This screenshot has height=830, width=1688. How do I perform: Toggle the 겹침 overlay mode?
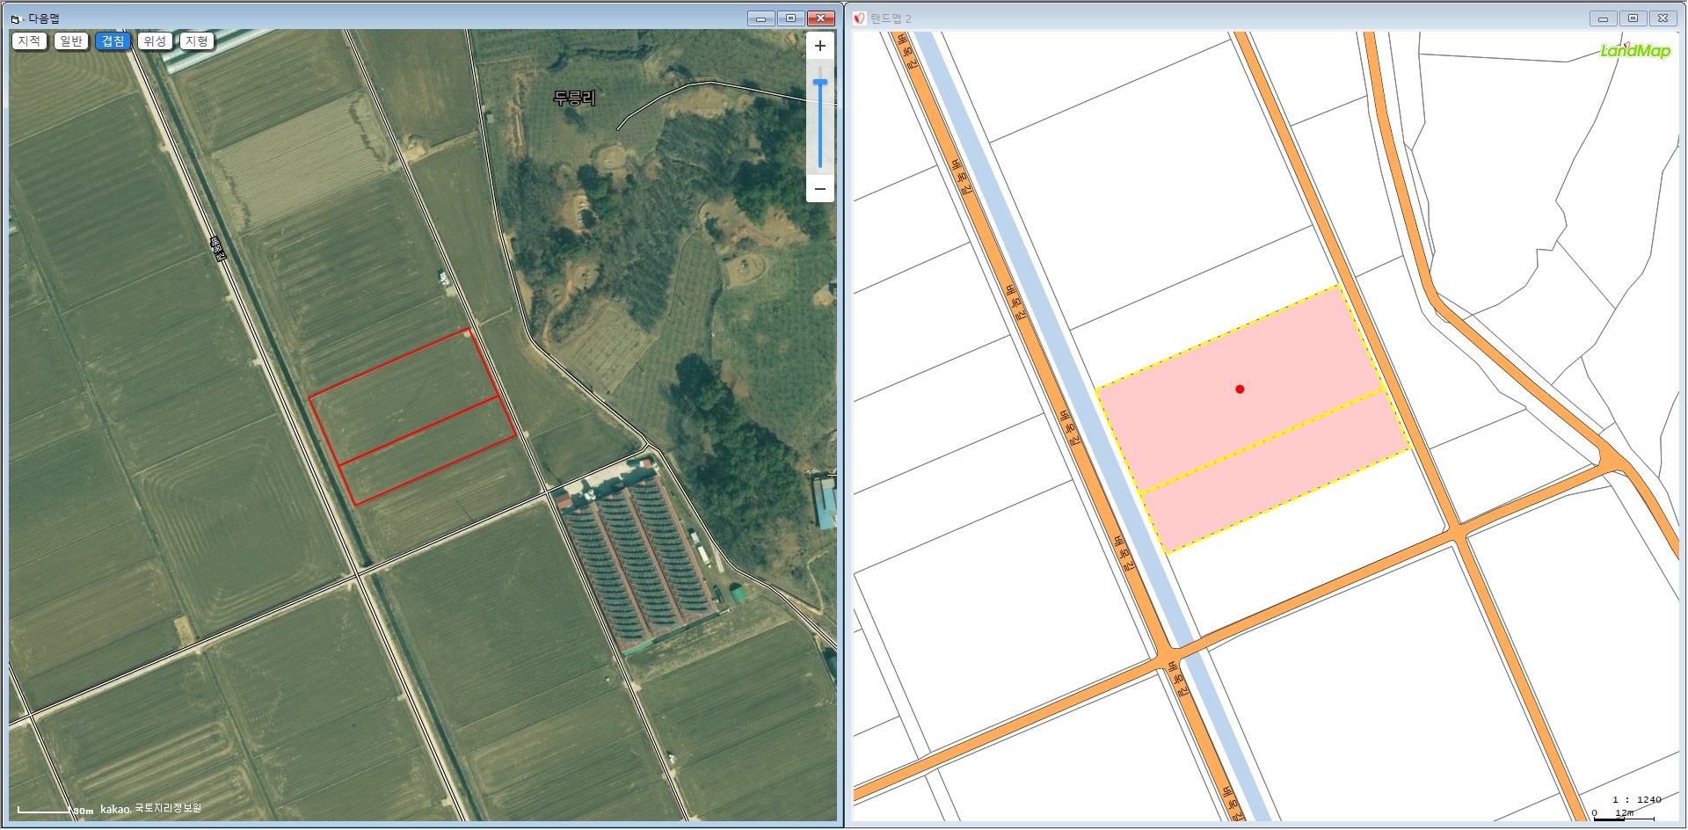coord(113,41)
